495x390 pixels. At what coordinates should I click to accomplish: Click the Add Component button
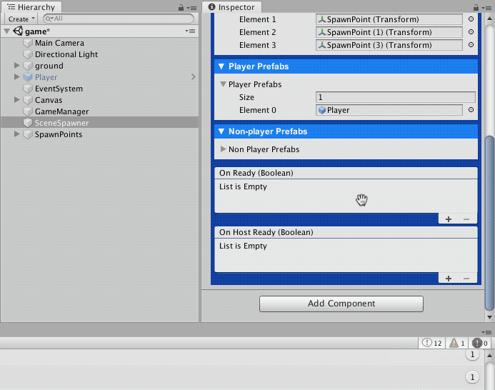click(341, 304)
